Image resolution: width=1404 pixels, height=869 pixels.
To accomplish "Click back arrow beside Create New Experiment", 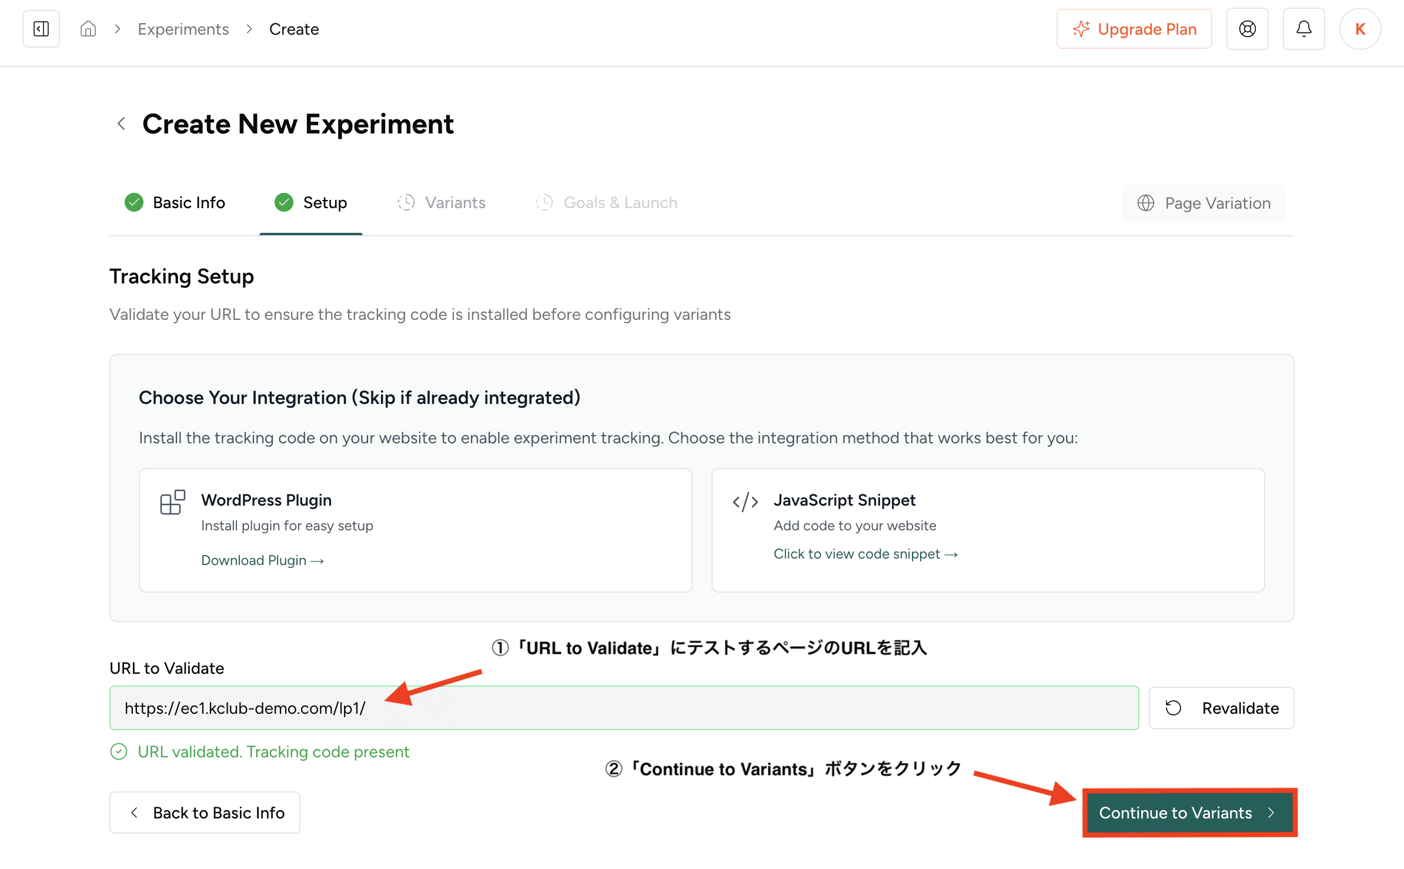I will [x=122, y=124].
